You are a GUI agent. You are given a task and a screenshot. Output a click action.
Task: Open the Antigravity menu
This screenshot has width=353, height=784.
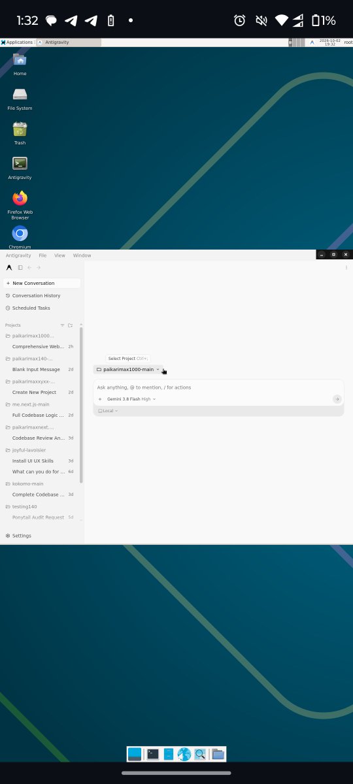pyautogui.click(x=18, y=255)
